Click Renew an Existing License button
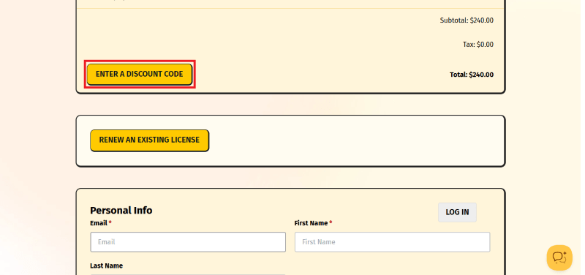585x275 pixels. pos(150,140)
